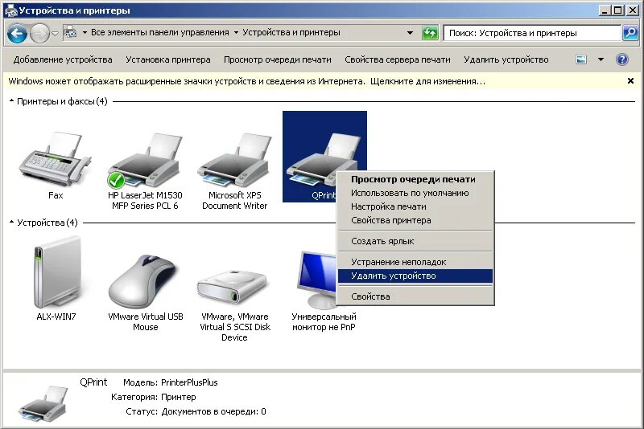Click 'Все элементы панели управления' breadcrumb
Viewport: 644px width, 429px height.
click(x=159, y=32)
